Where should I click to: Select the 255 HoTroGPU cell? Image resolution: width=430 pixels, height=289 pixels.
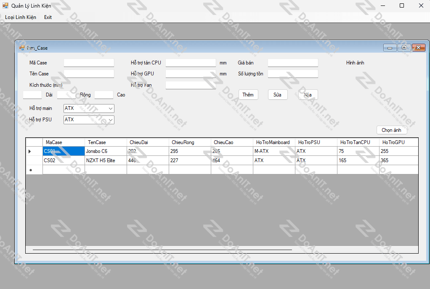tap(399, 151)
